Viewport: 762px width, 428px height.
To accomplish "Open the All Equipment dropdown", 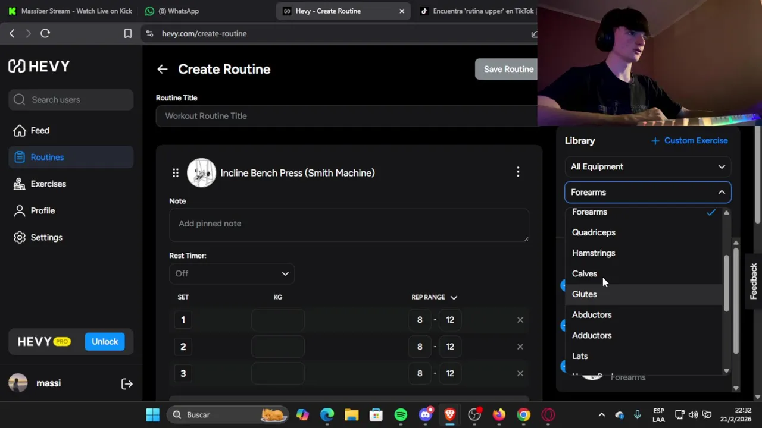I will point(648,166).
